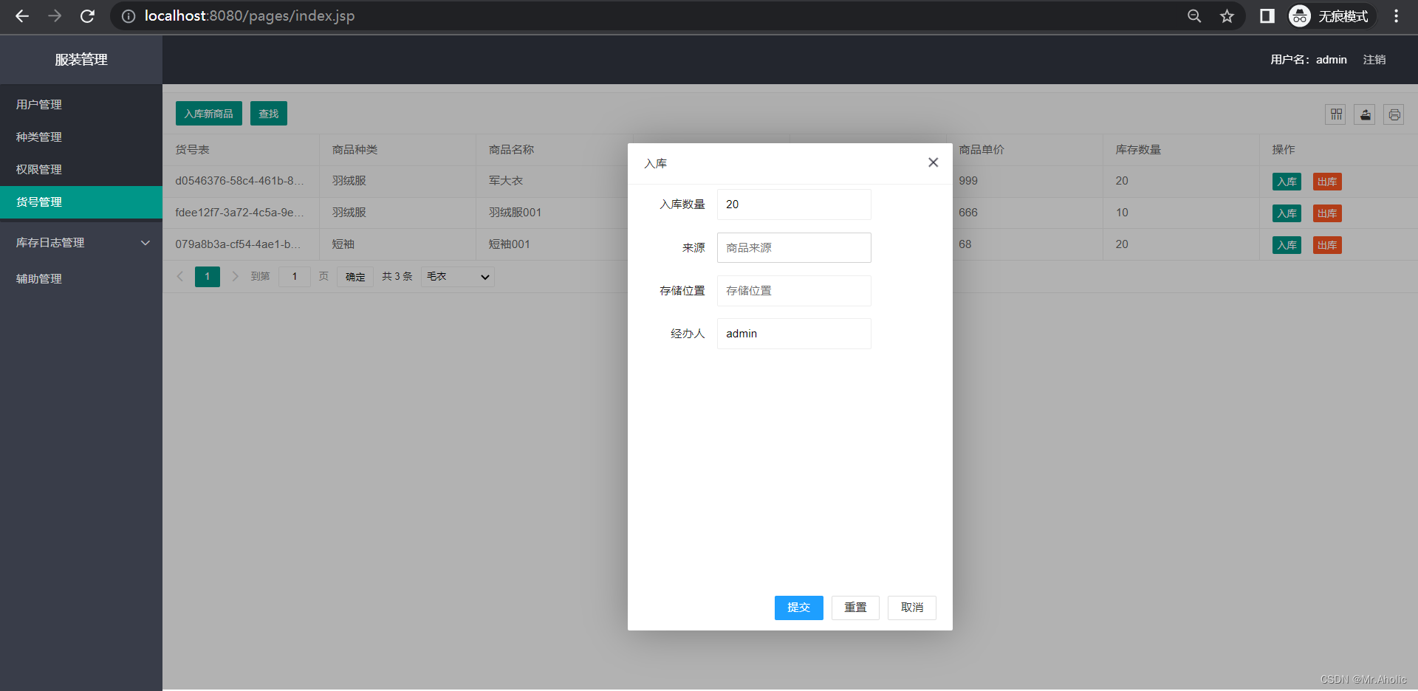Screen dimensions: 1418x691
Task: Open site information icon in address bar
Action: [129, 16]
